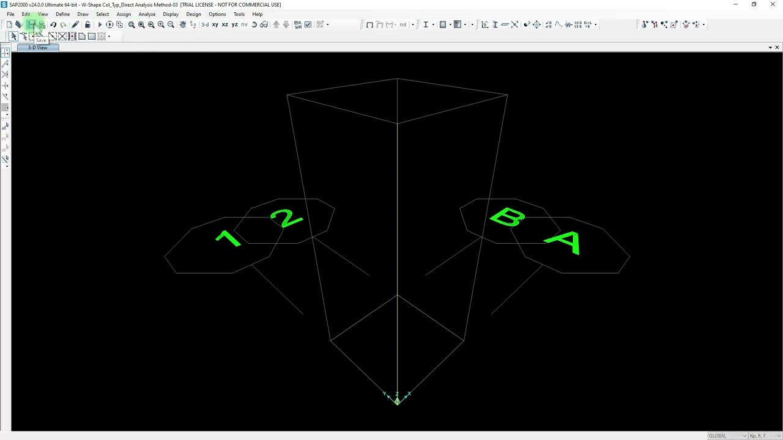Switch to the 3-d view button
The height and width of the screenshot is (440, 783).
click(x=205, y=24)
